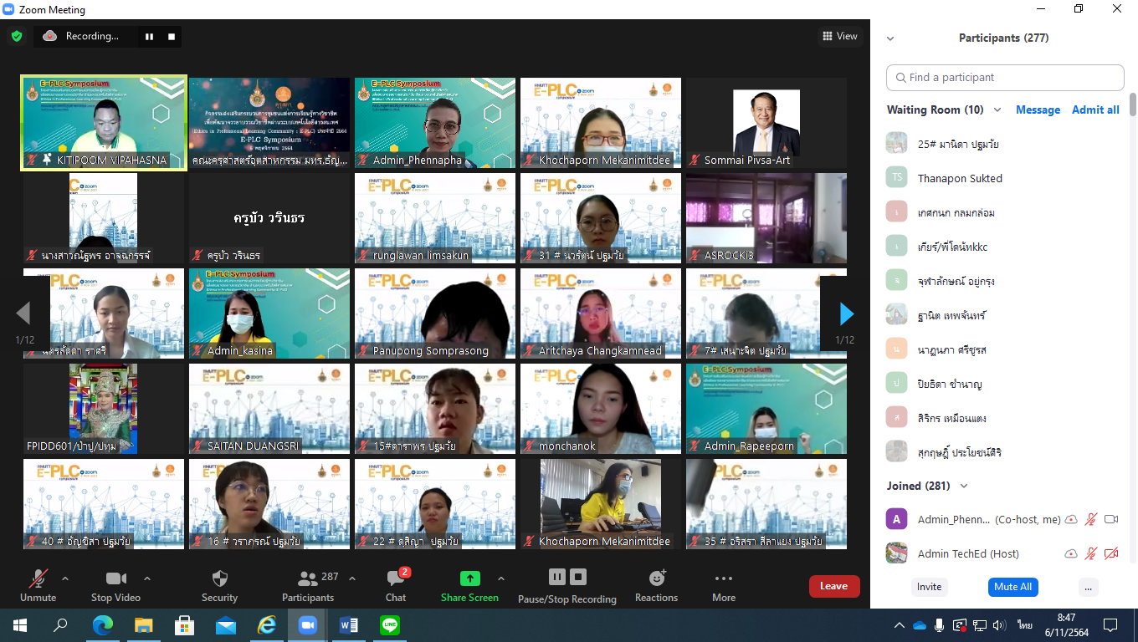
Task: Toggle the camera icon in Admin_Phenn row
Action: click(1111, 519)
